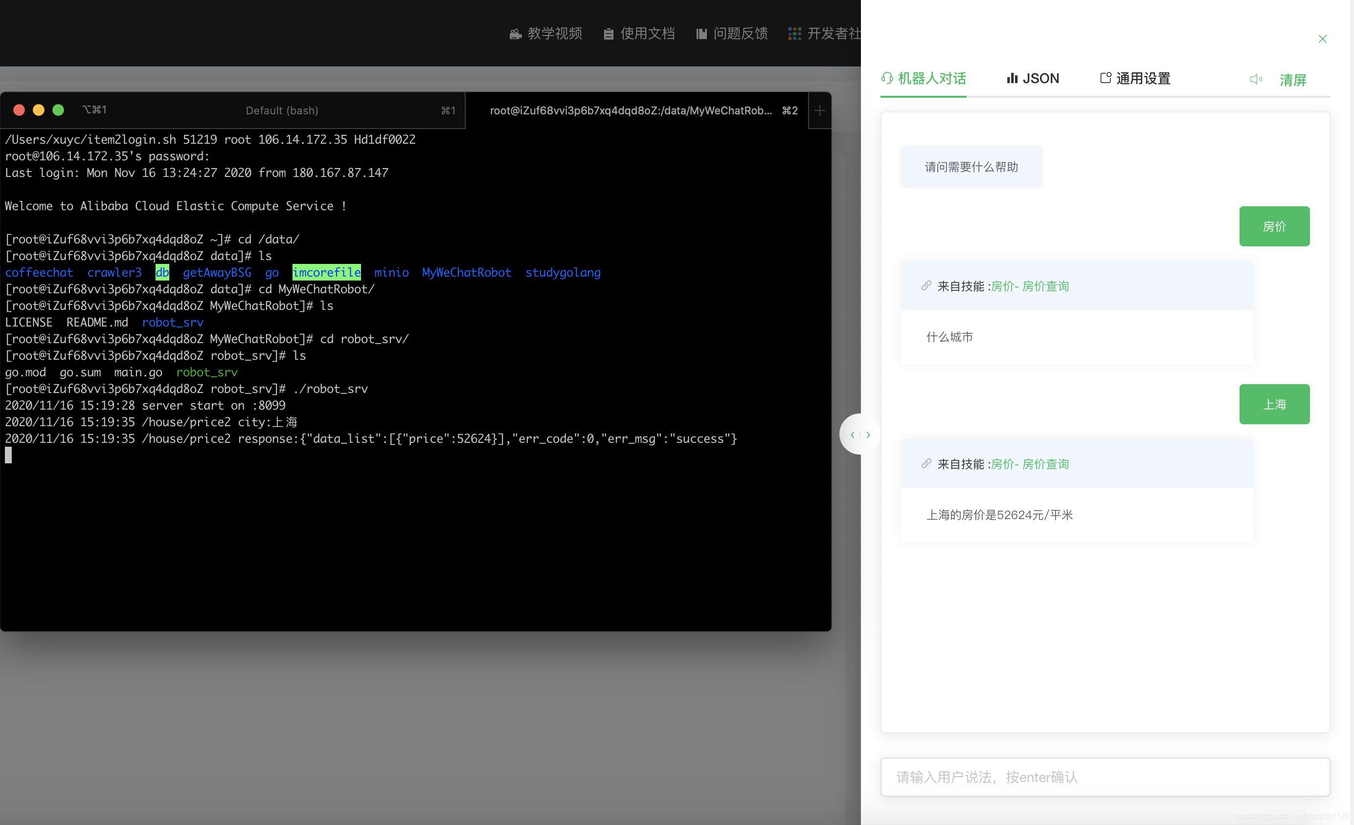Click the 问题反馈 feedback icon
The height and width of the screenshot is (825, 1354).
tap(701, 34)
